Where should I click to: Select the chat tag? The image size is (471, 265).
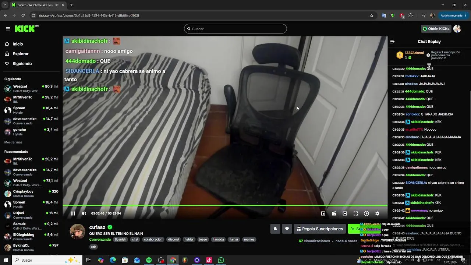(x=135, y=240)
